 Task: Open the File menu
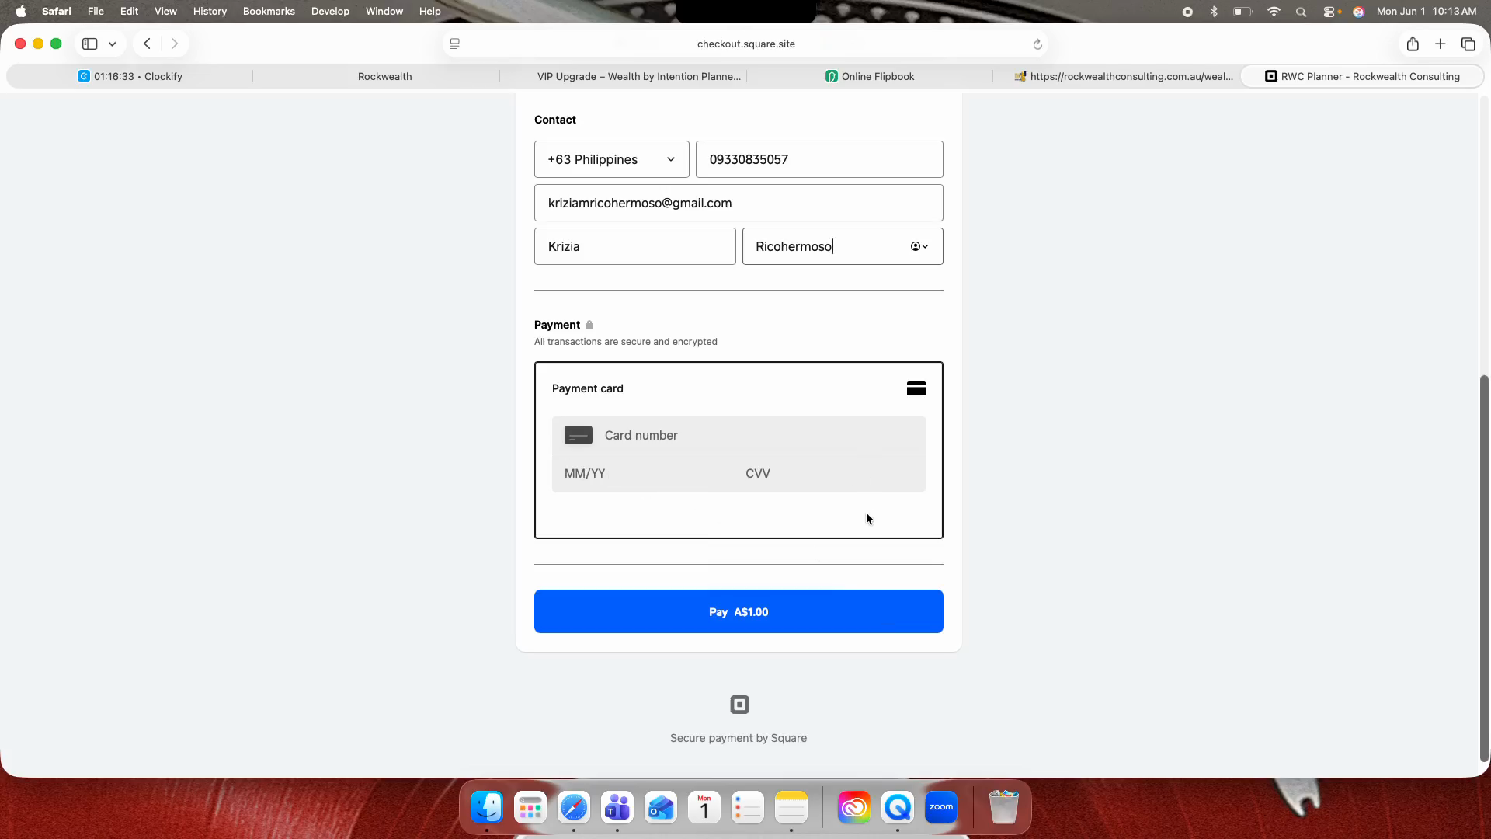point(96,11)
